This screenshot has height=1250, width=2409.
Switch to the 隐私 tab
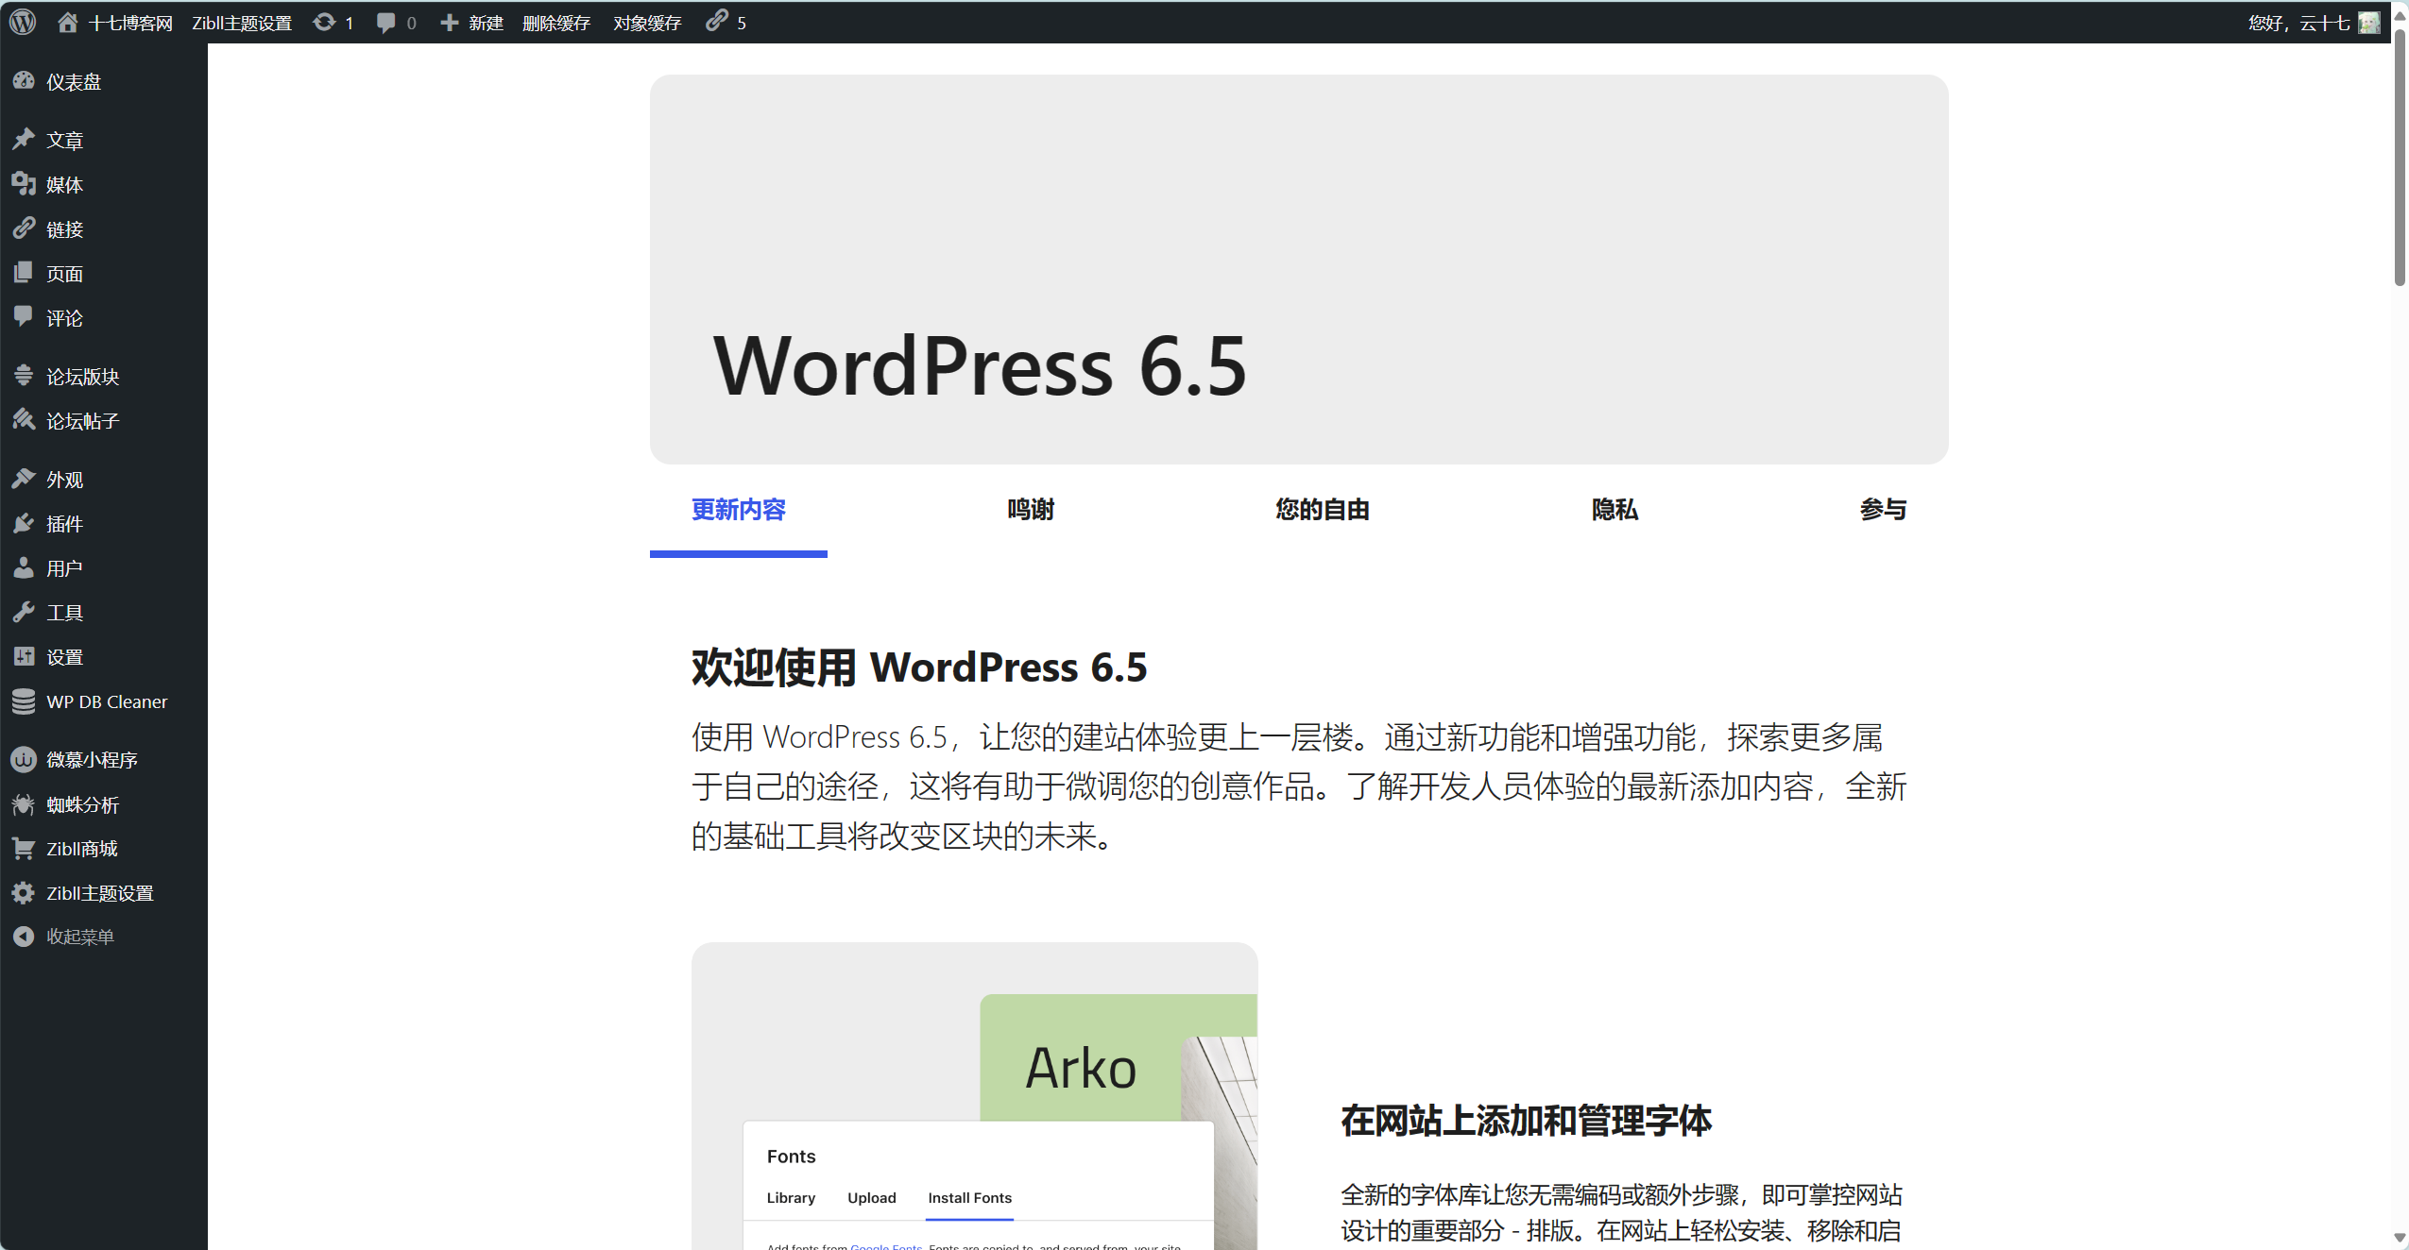click(x=1614, y=510)
